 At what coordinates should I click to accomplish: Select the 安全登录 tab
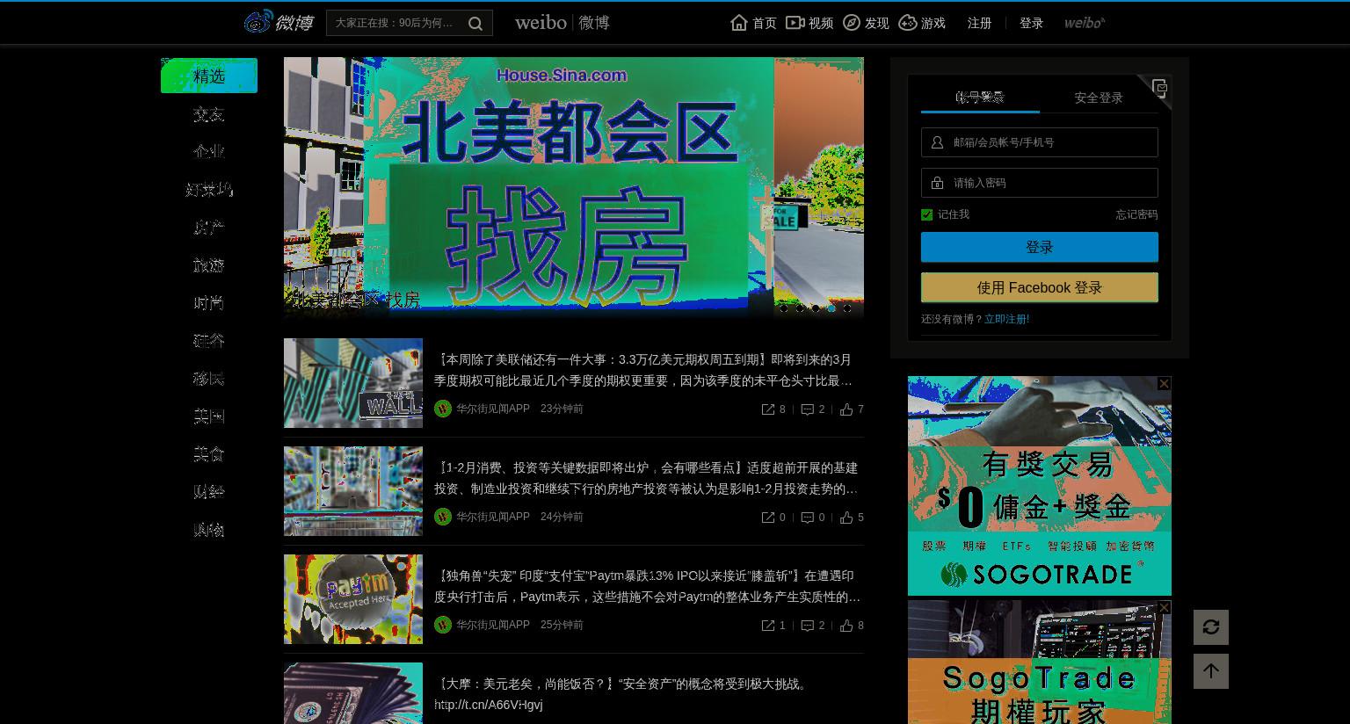pos(1099,98)
